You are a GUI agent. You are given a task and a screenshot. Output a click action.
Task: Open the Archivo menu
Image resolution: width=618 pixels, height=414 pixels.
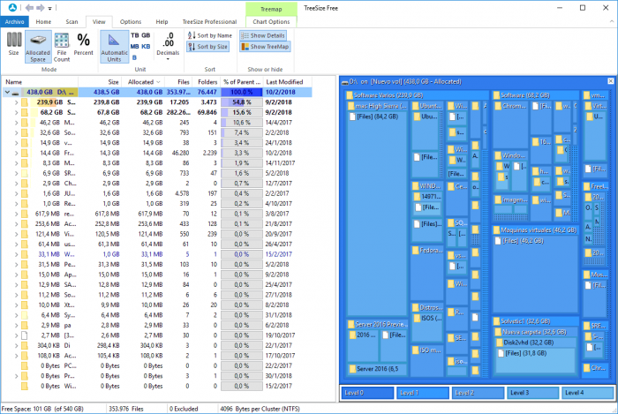tap(15, 22)
